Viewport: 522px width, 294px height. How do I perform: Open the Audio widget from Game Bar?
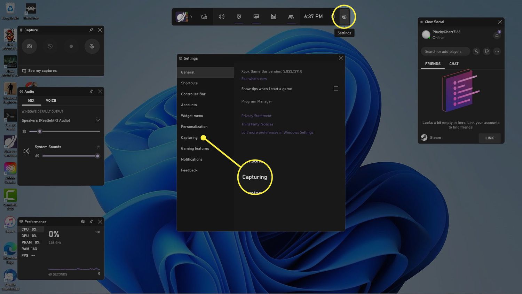click(221, 17)
